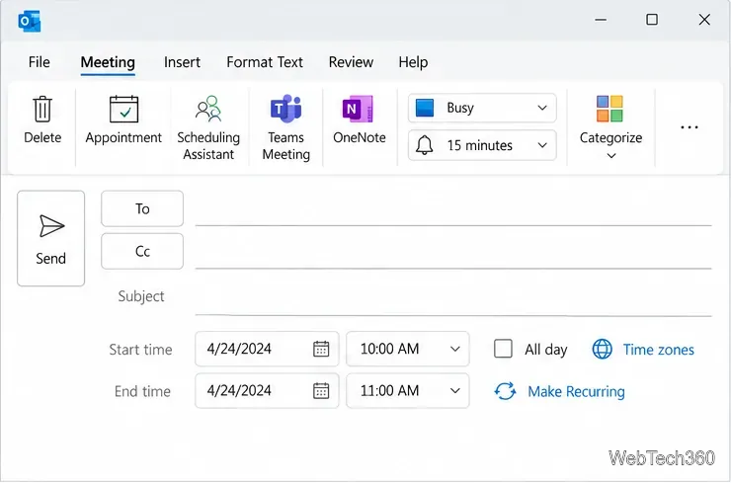The height and width of the screenshot is (483, 731).
Task: Click the end date 4/24/2024 field
Action: click(x=267, y=391)
